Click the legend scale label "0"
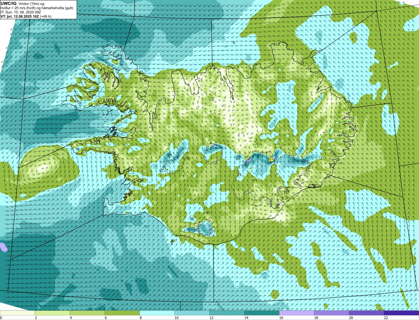This screenshot has width=419, height=320. (x=1, y=318)
